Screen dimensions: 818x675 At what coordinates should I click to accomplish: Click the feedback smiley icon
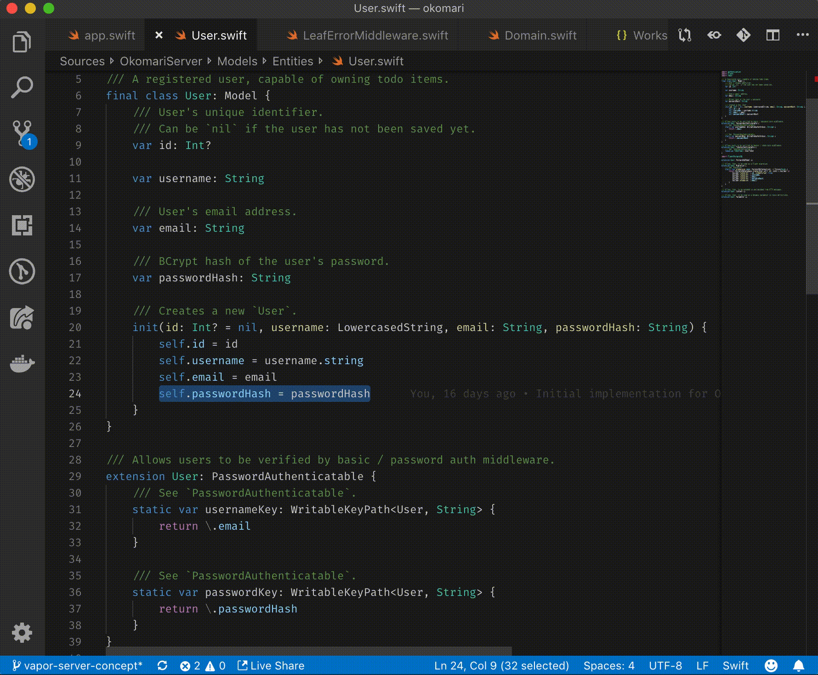[x=771, y=666]
